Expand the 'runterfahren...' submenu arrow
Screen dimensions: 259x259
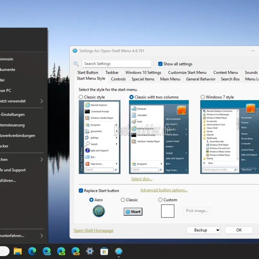pyautogui.click(x=42, y=236)
